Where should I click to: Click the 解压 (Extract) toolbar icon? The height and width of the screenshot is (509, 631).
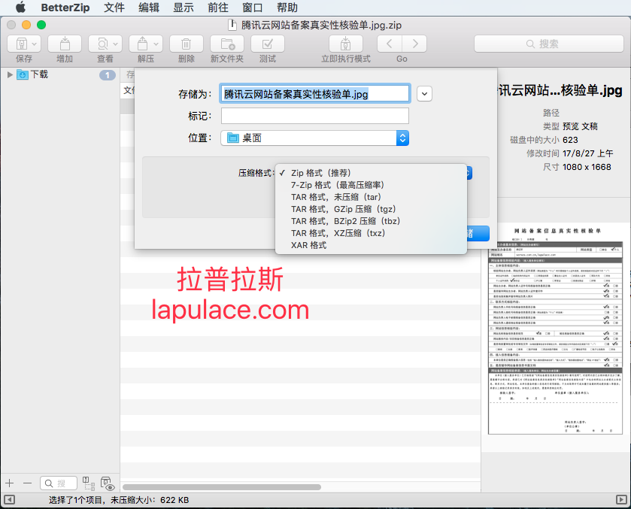[146, 44]
